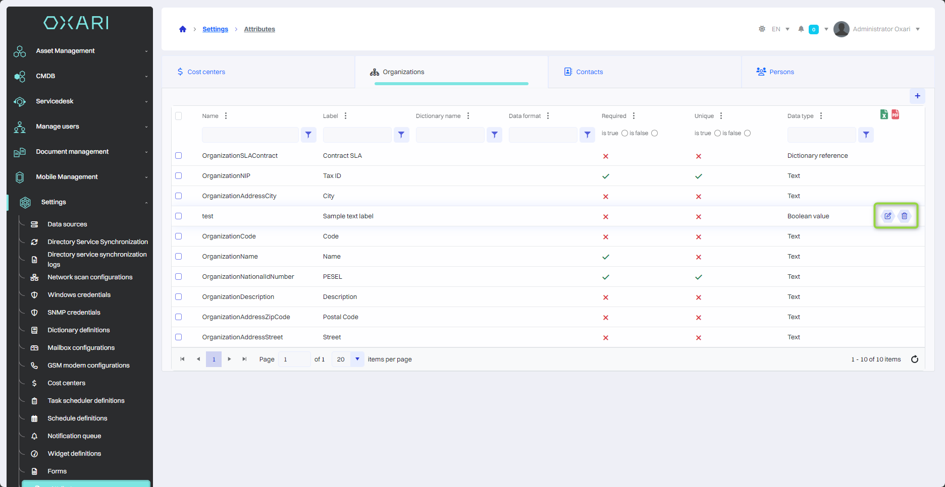Click the delete trash icon on the test row

point(904,216)
